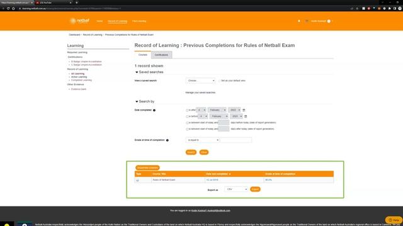Click the days after today input field
This screenshot has width=403, height=226.
pos(224,129)
